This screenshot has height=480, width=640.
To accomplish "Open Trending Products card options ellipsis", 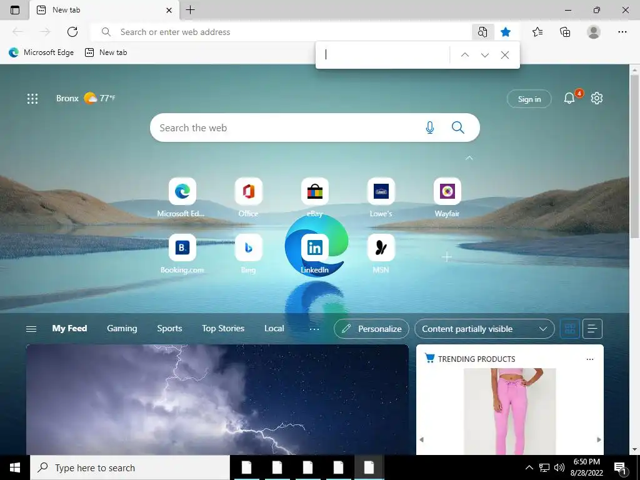I will (590, 359).
